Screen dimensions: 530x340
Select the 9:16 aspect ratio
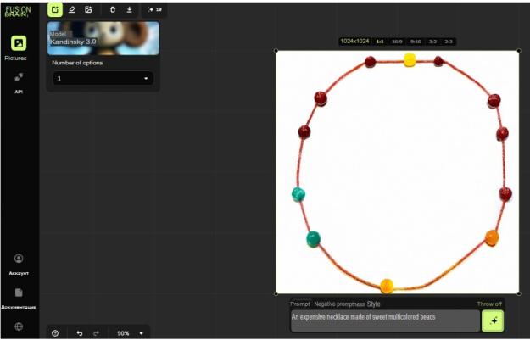(416, 42)
